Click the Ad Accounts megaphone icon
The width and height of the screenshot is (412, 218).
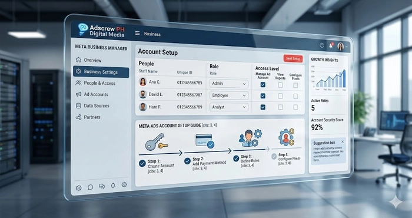[x=78, y=94]
